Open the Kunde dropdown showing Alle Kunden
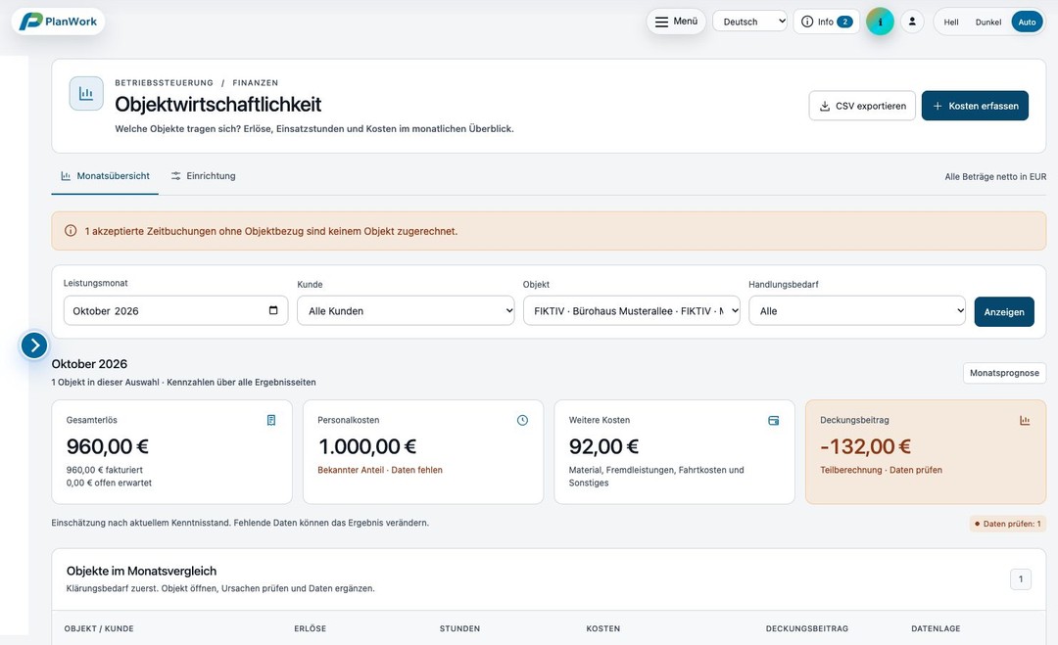This screenshot has height=645, width=1058. [406, 310]
